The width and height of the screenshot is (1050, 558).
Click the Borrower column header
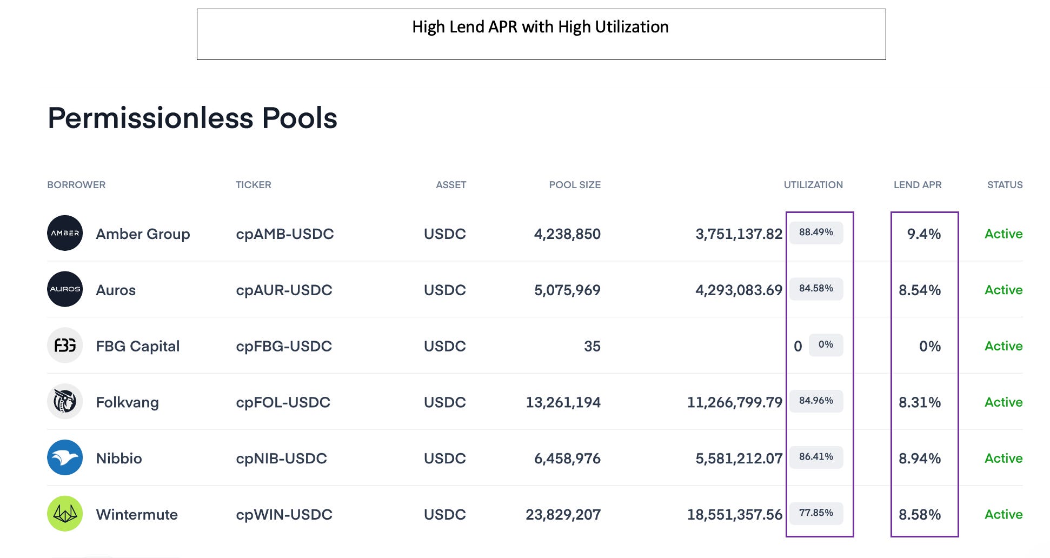point(76,185)
